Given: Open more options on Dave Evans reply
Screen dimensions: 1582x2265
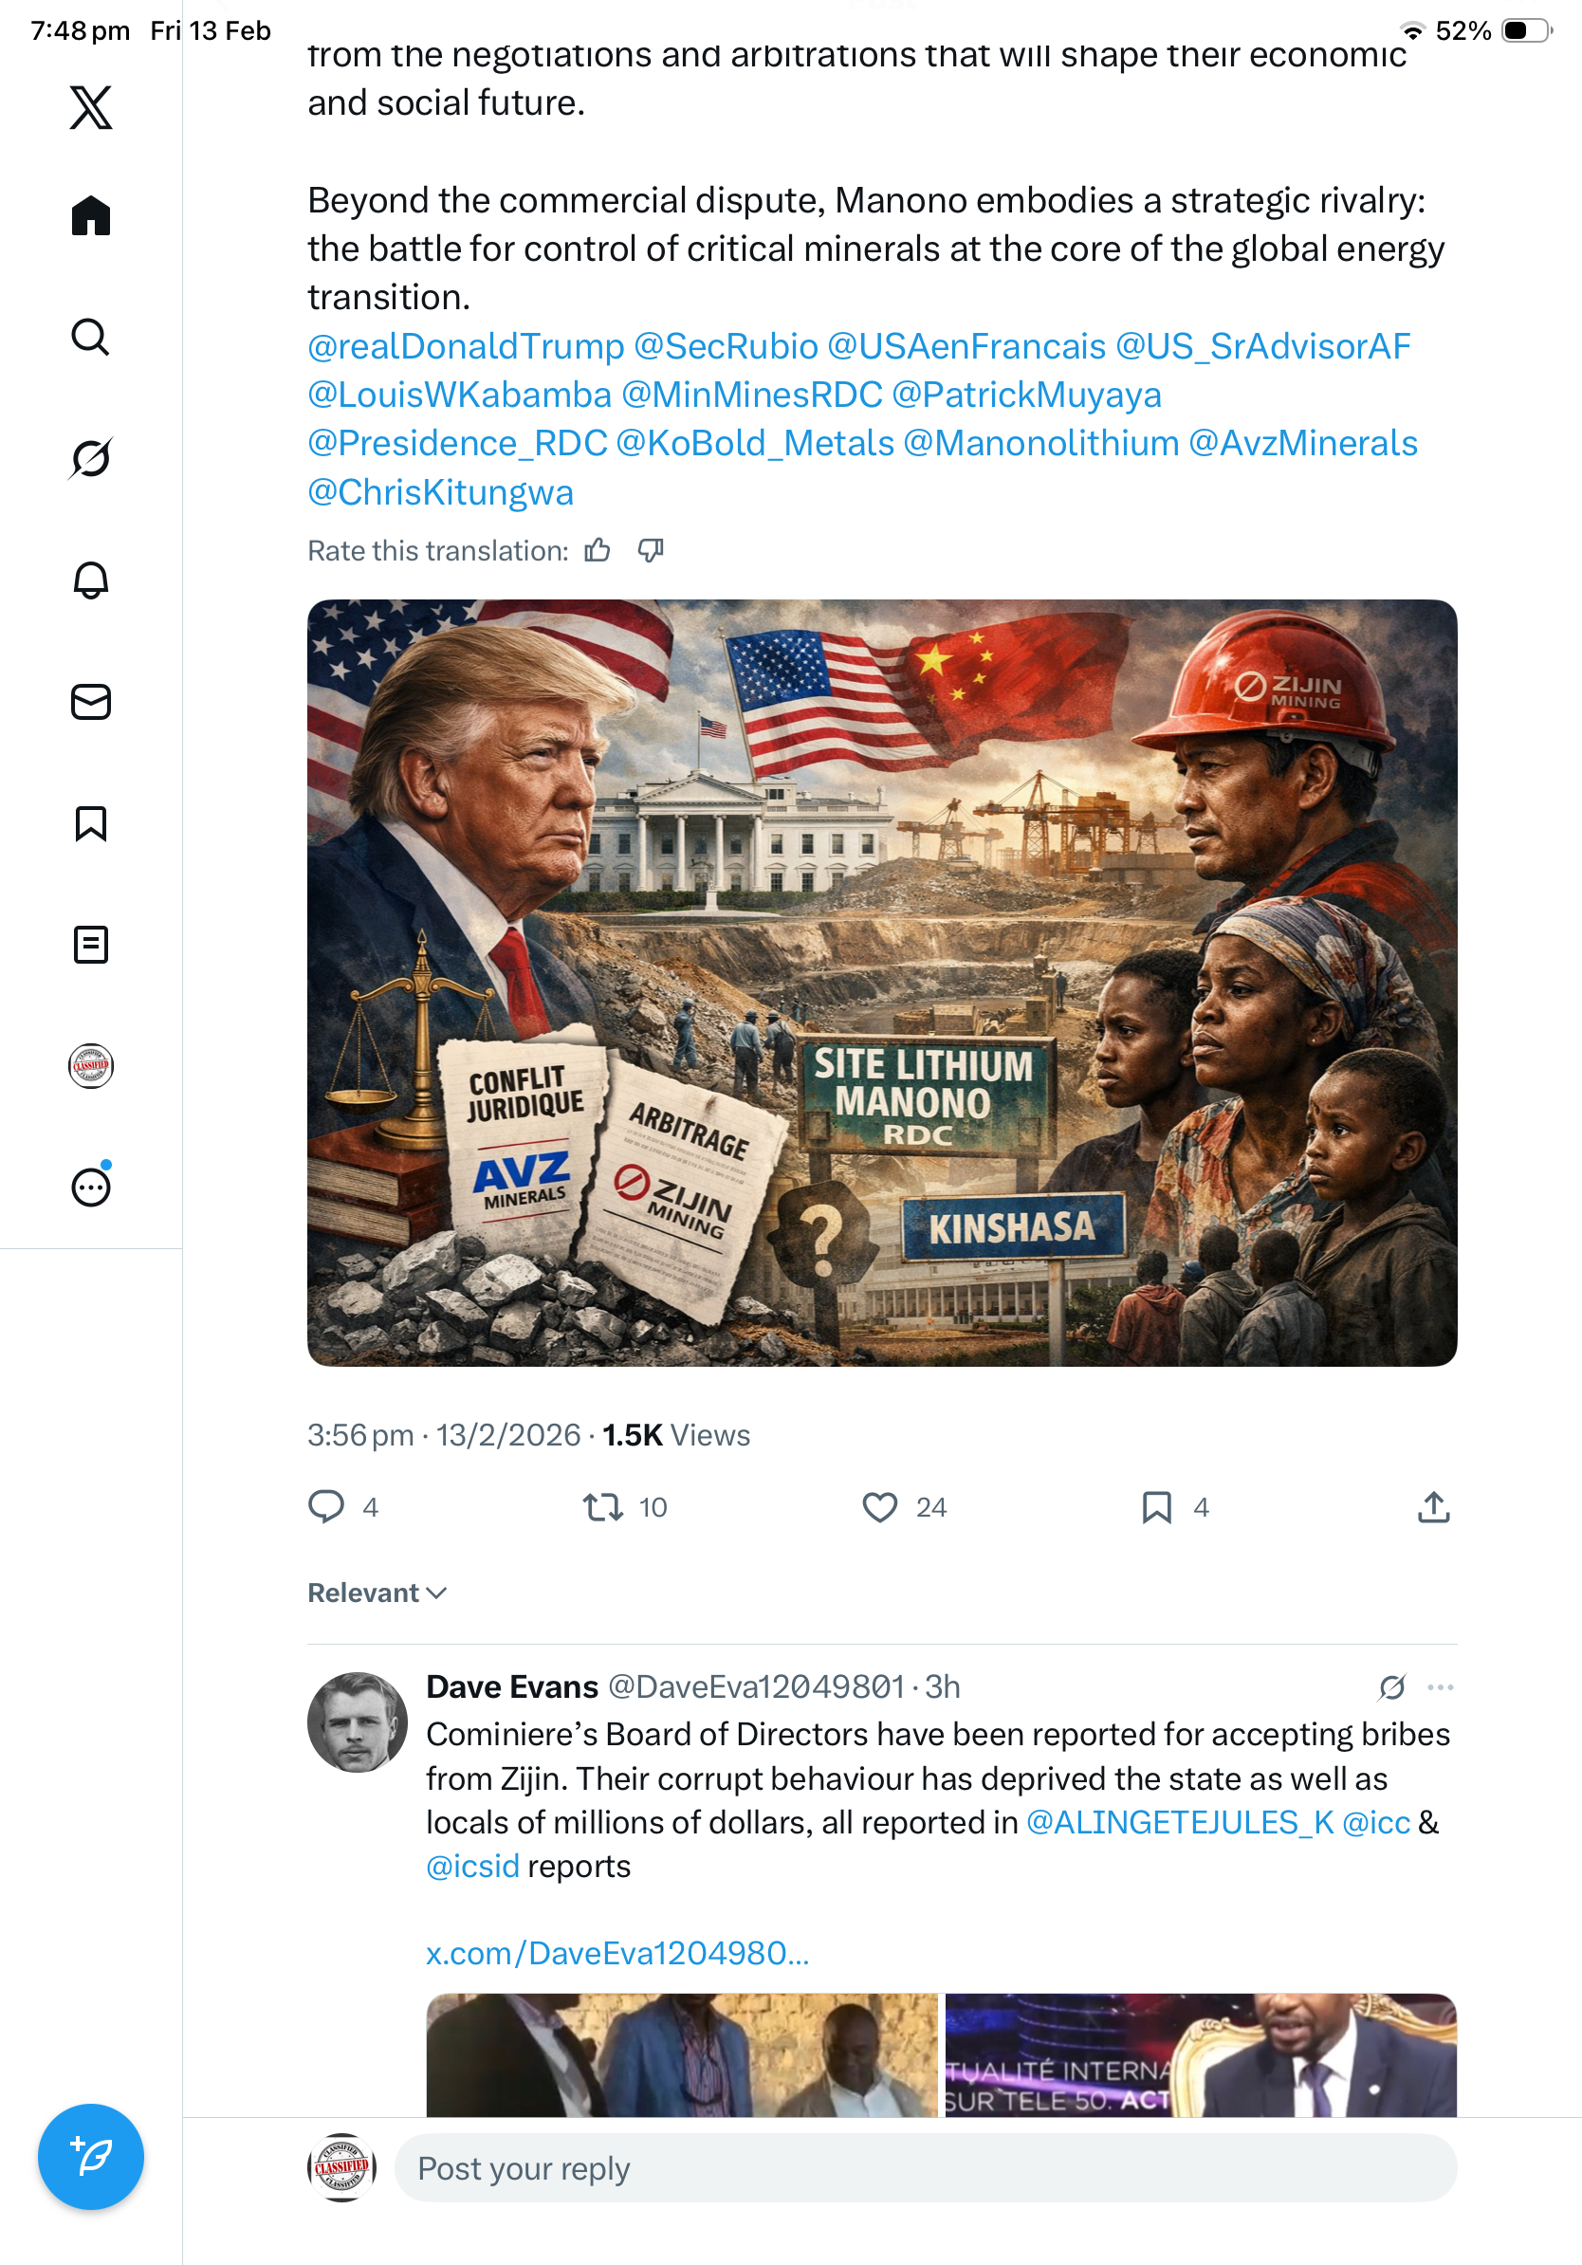Looking at the screenshot, I should click(x=1440, y=1687).
